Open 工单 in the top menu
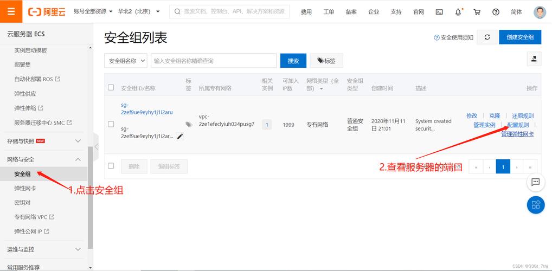Image resolution: width=552 pixels, height=271 pixels. pos(329,12)
